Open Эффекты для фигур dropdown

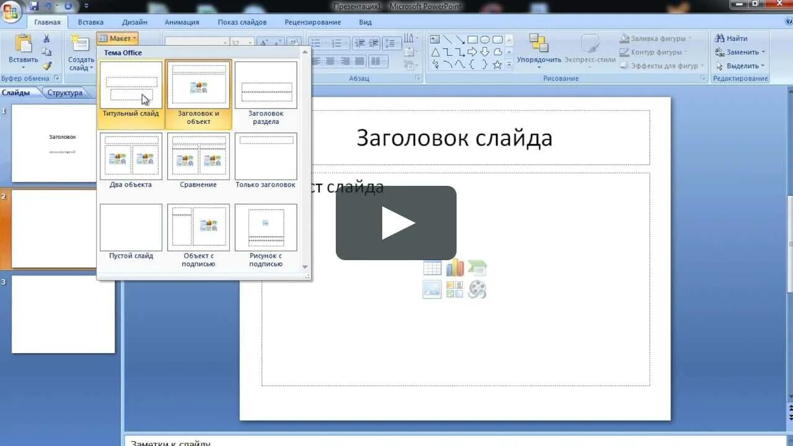coord(662,66)
